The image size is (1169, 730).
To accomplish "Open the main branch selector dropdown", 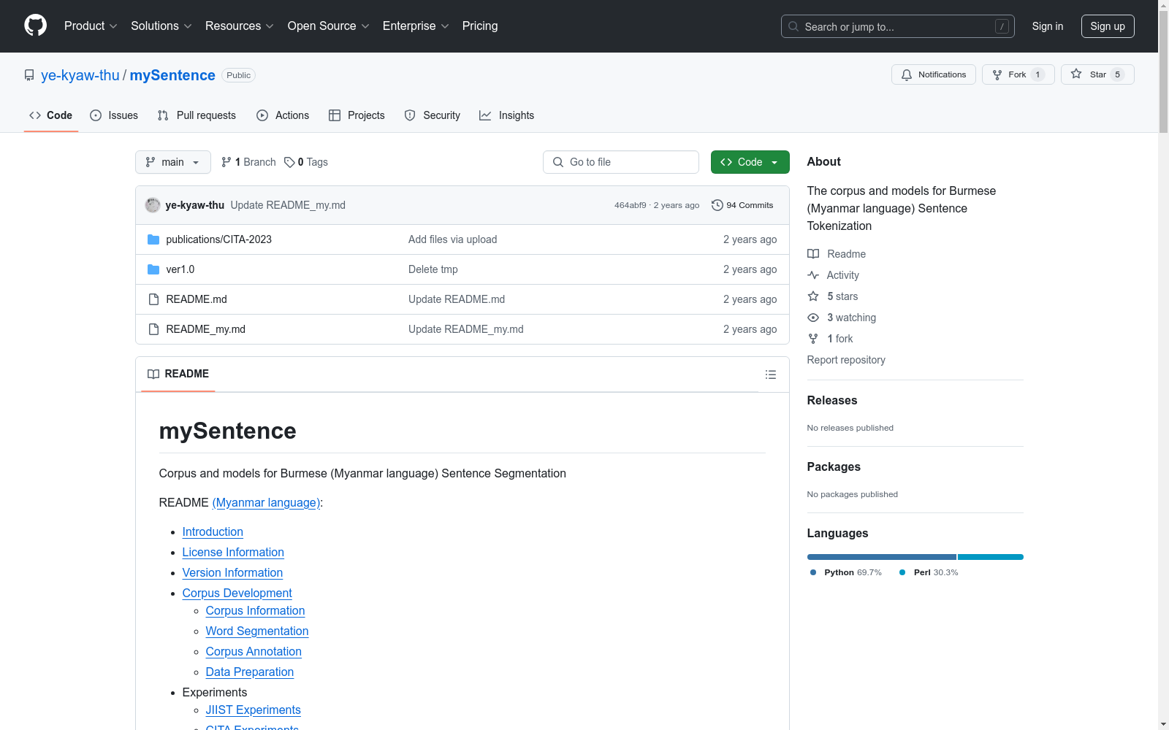I will coord(173,162).
